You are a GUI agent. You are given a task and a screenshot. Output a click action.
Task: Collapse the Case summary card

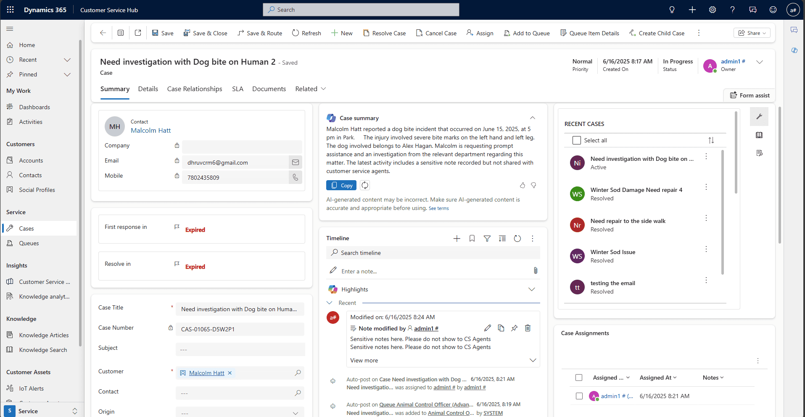[532, 118]
